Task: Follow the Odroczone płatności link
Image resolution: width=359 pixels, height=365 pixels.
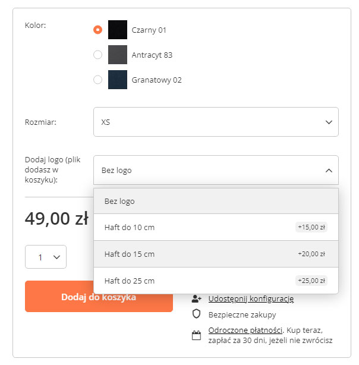Action: (244, 330)
